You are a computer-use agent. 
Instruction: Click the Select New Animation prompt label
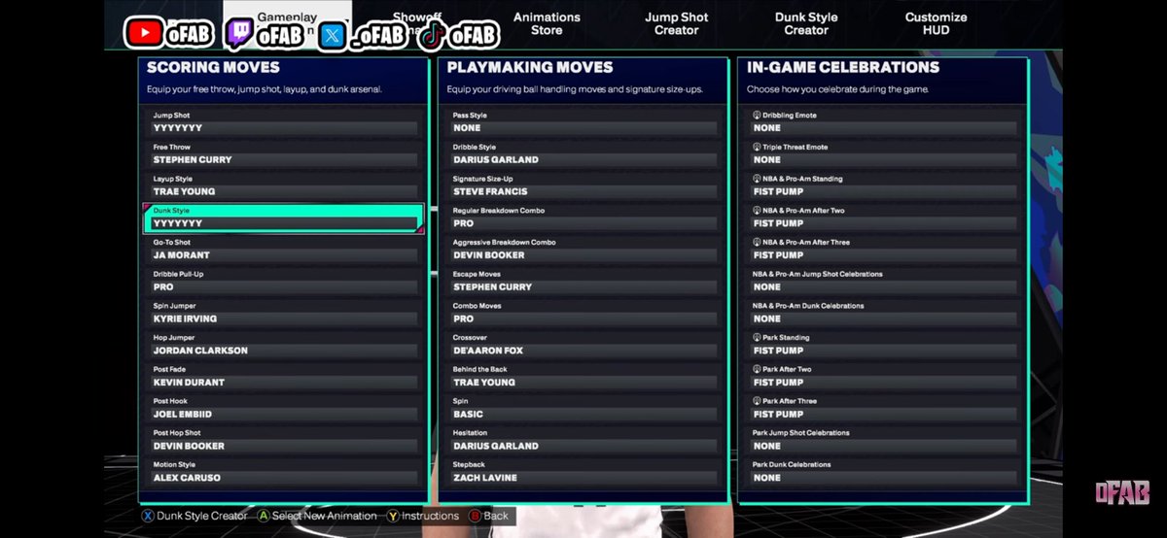[325, 516]
